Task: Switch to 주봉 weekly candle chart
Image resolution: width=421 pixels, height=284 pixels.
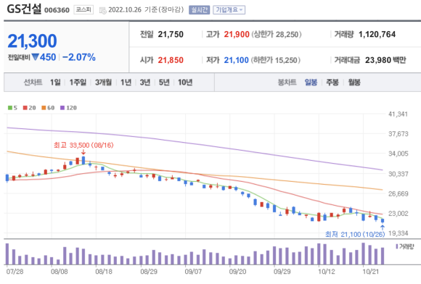Action: 332,83
